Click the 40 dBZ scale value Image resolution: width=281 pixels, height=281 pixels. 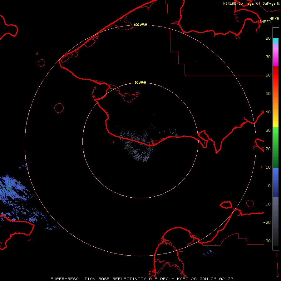(268, 112)
